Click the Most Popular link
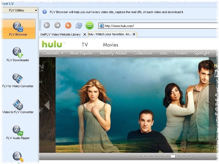Image resolution: width=219 pixels, height=164 pixels. 81,53
